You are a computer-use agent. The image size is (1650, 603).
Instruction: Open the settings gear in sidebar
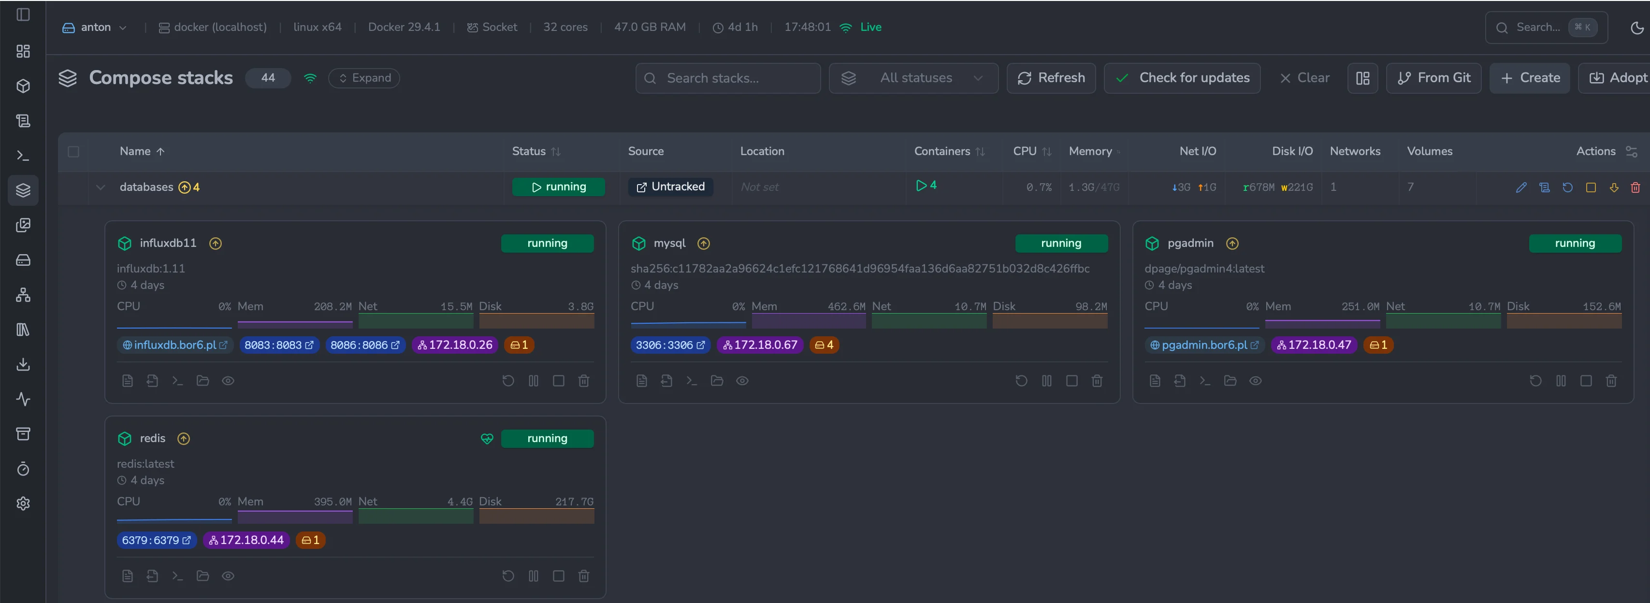[x=23, y=503]
